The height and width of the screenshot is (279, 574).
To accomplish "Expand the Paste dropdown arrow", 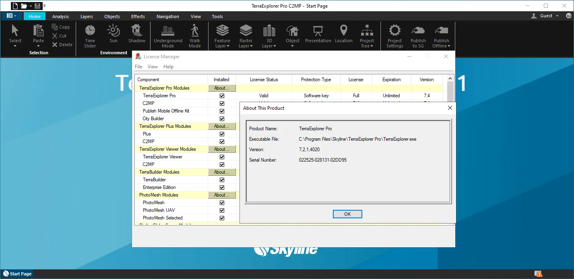I will point(38,46).
